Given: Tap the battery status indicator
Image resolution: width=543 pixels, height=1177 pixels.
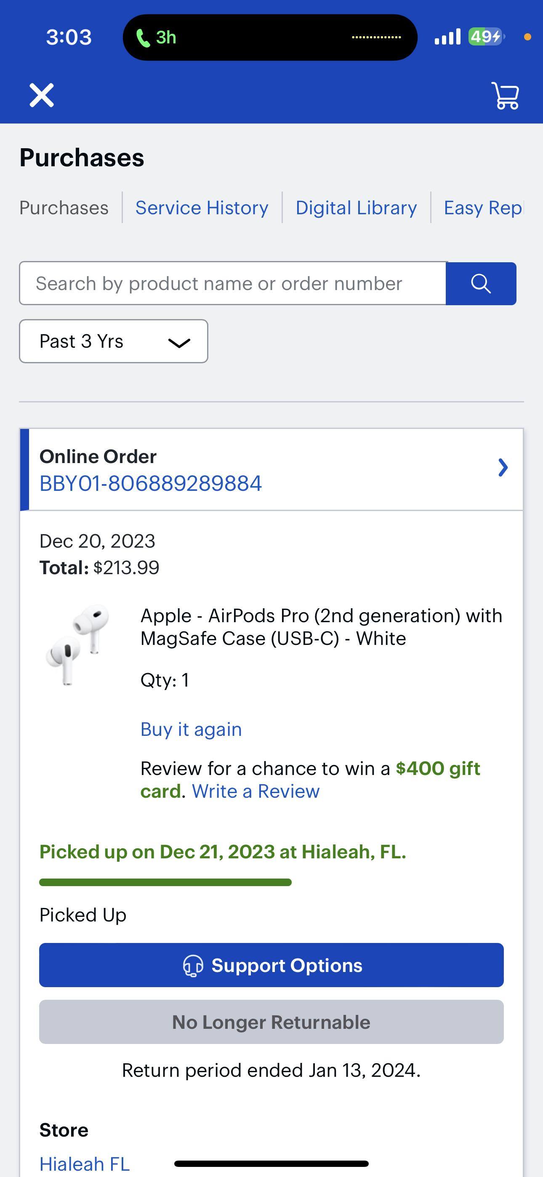Looking at the screenshot, I should click(x=485, y=37).
